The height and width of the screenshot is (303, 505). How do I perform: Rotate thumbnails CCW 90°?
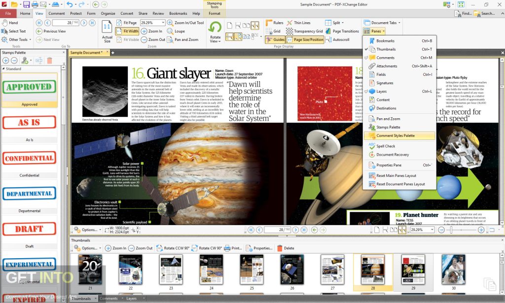(x=173, y=248)
